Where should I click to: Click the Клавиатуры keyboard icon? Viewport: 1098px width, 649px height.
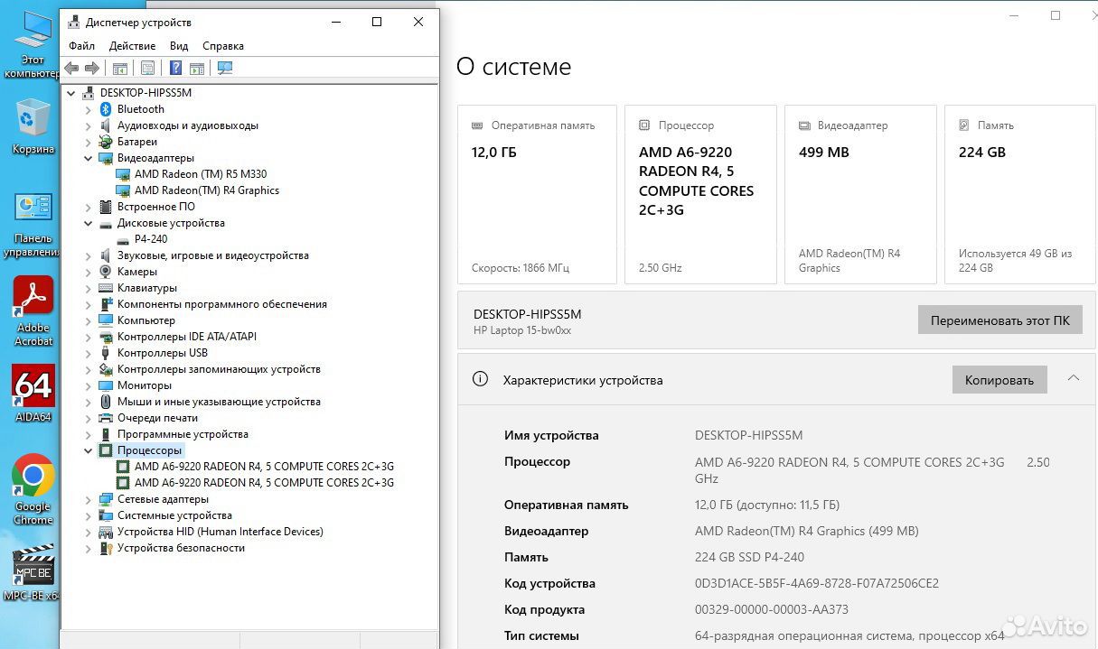106,288
